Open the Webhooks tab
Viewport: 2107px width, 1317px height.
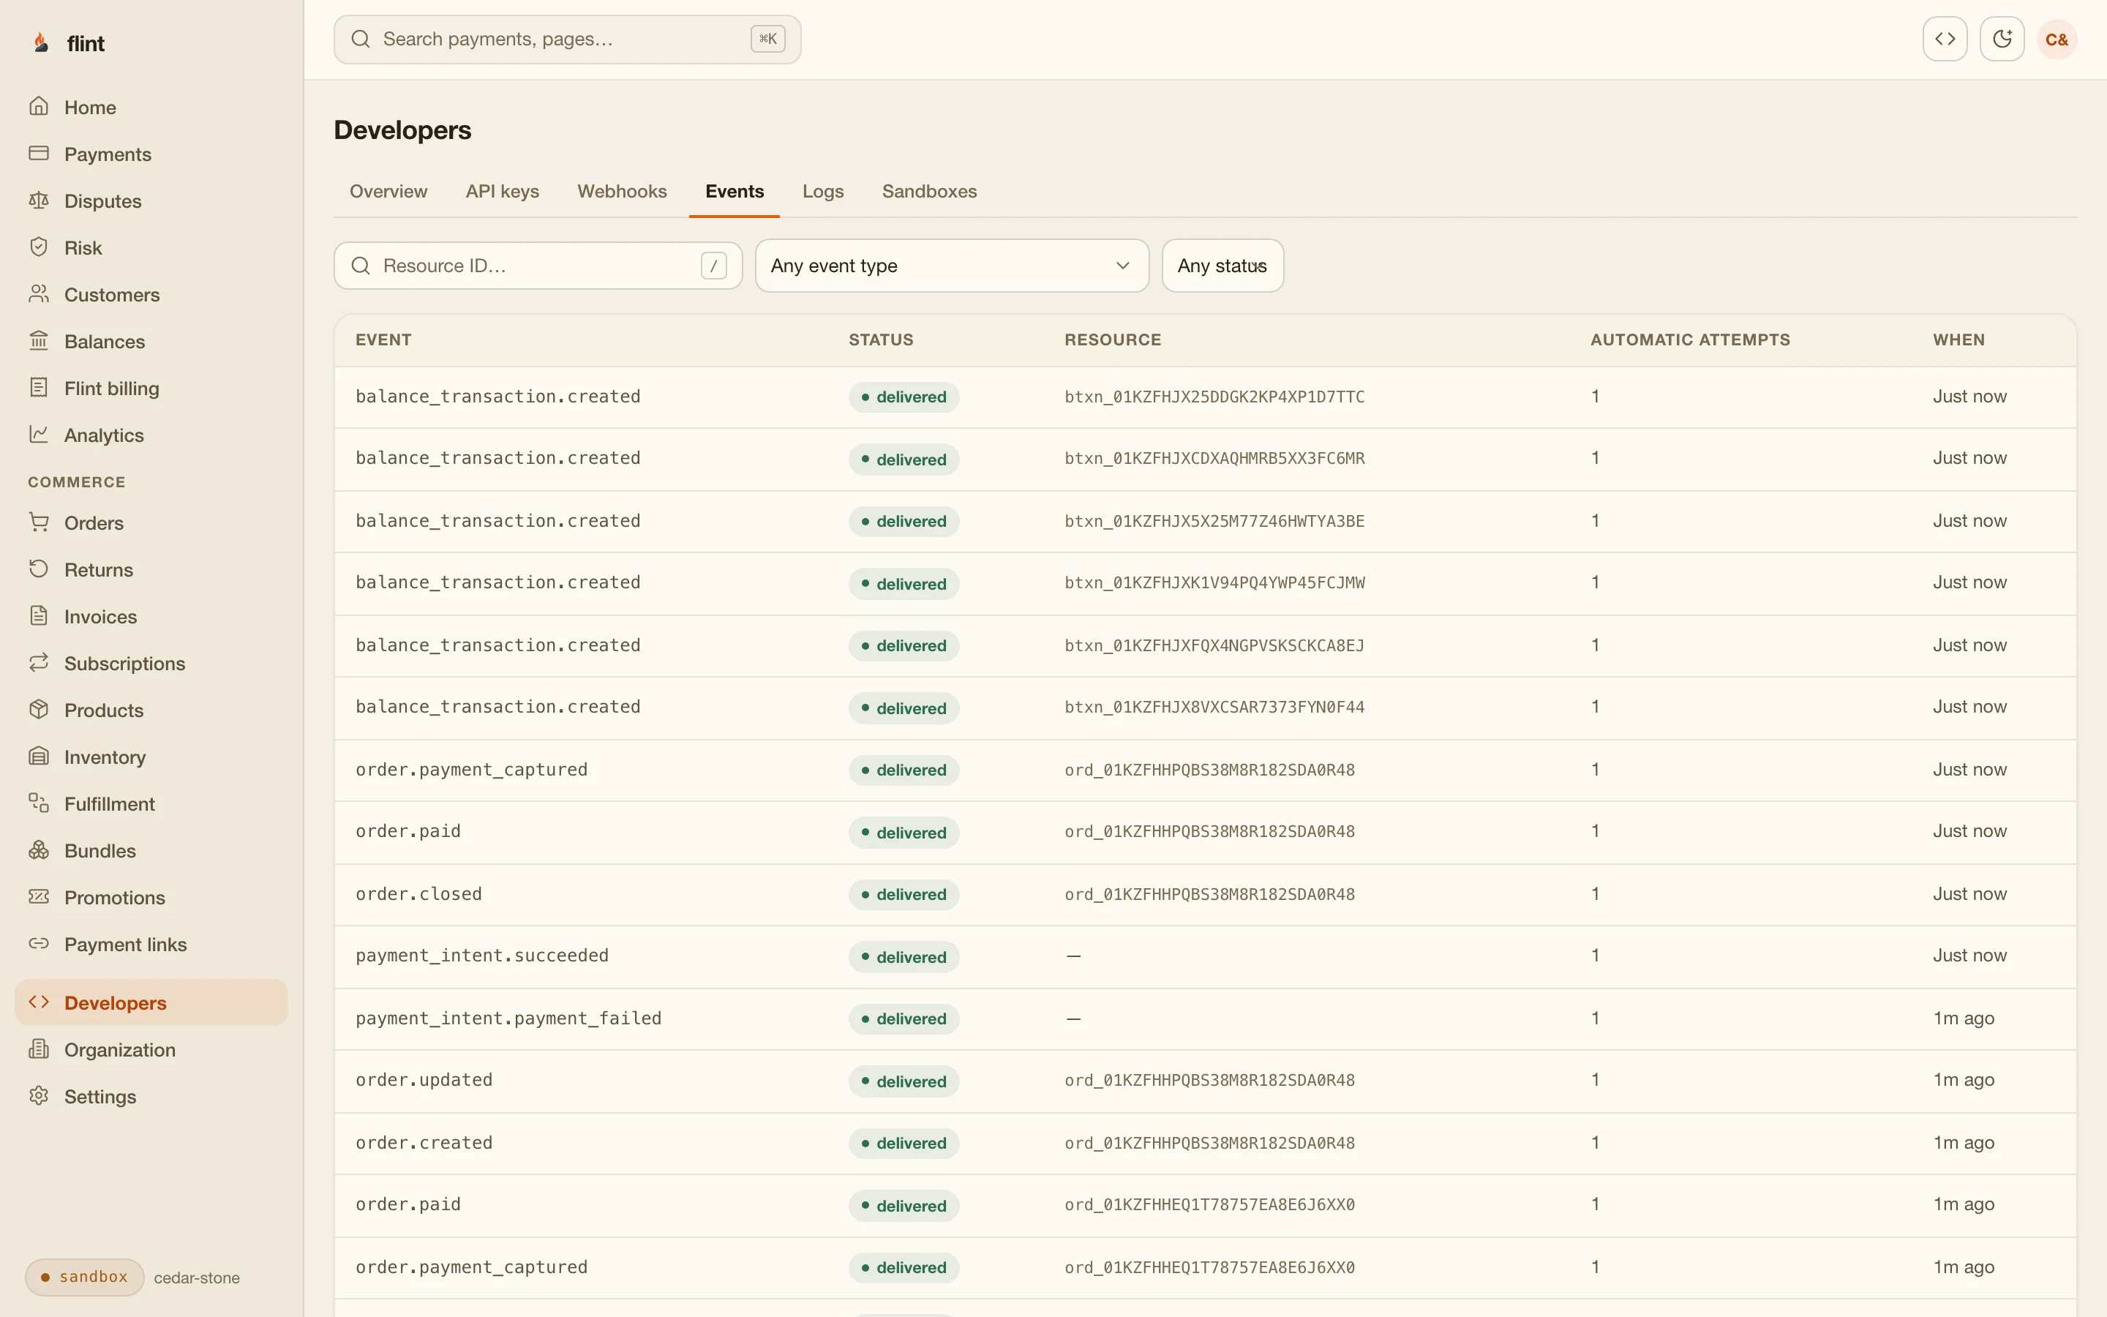coord(622,191)
